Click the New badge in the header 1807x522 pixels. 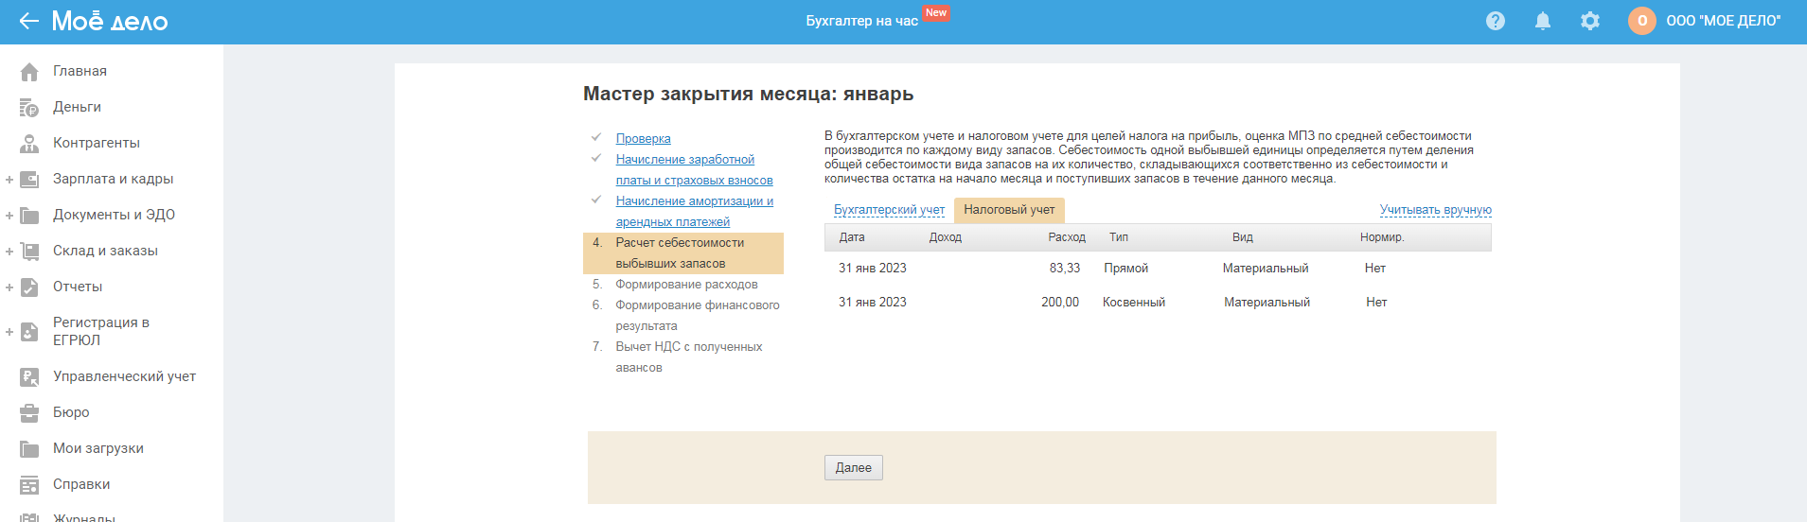936,13
